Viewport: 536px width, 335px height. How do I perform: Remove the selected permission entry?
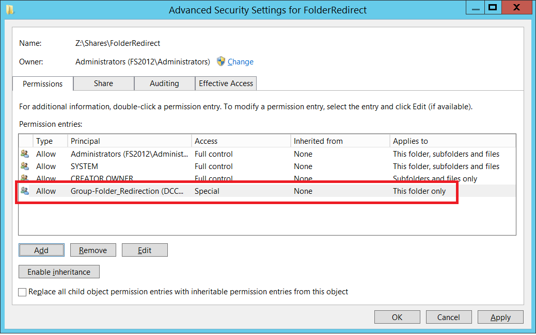(x=93, y=250)
